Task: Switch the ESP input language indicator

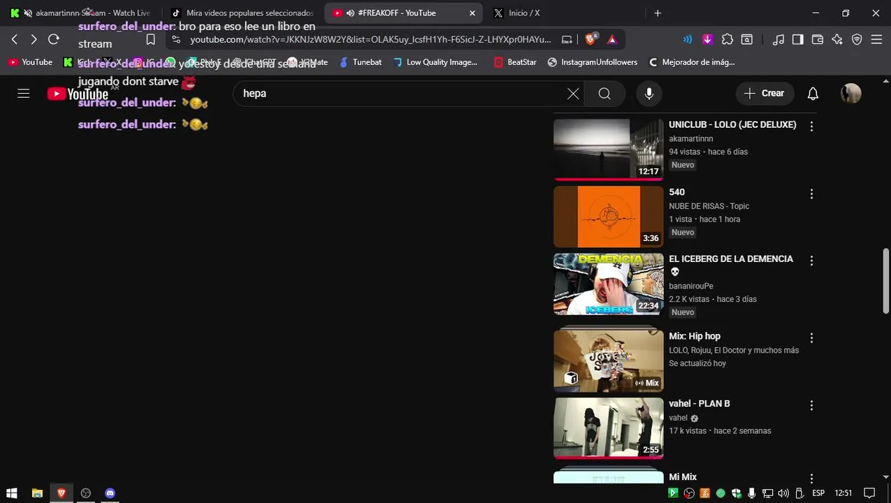Action: 818,493
